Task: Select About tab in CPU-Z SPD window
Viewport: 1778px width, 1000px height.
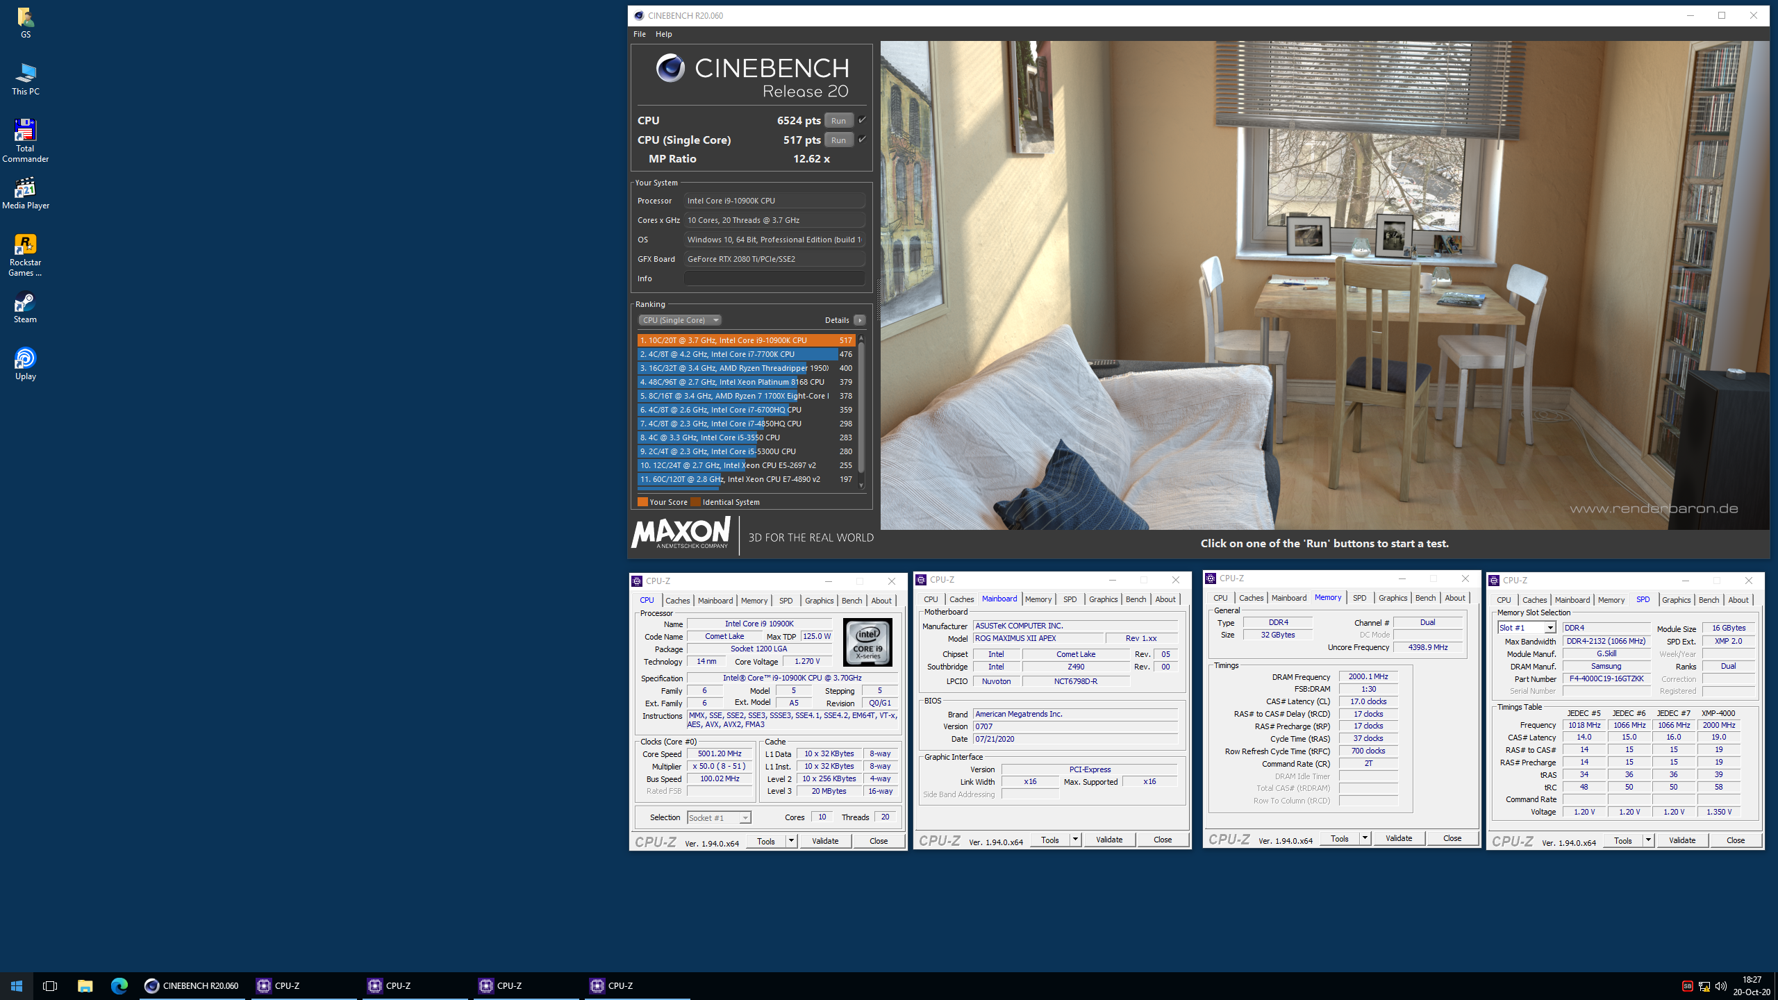Action: [1738, 600]
